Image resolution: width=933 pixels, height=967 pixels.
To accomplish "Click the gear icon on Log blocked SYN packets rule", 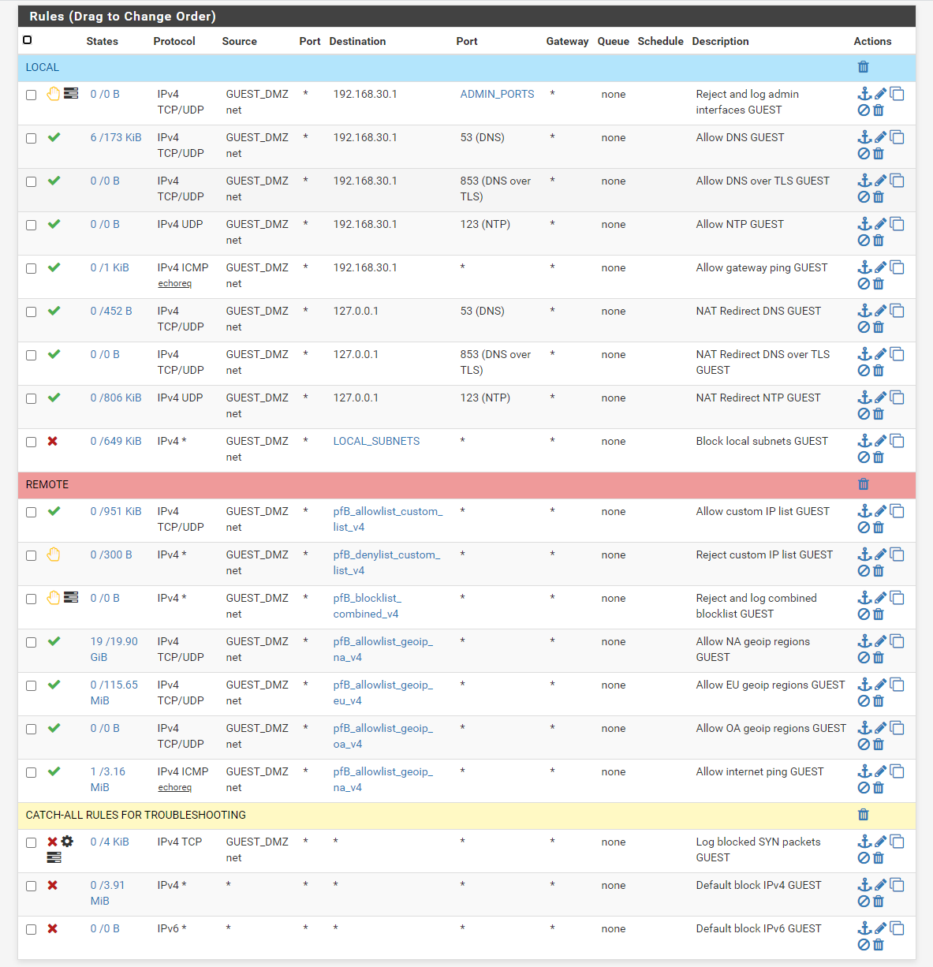I will 67,842.
